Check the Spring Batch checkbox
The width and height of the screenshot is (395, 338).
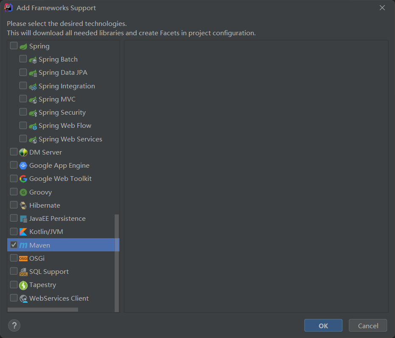pos(23,59)
